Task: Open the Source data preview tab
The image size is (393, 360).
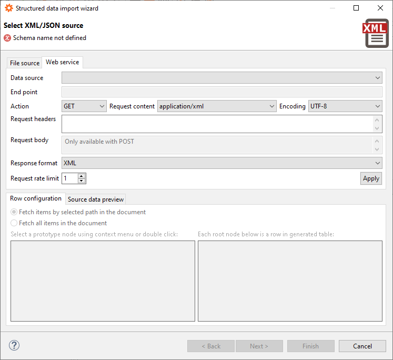Action: click(x=96, y=199)
